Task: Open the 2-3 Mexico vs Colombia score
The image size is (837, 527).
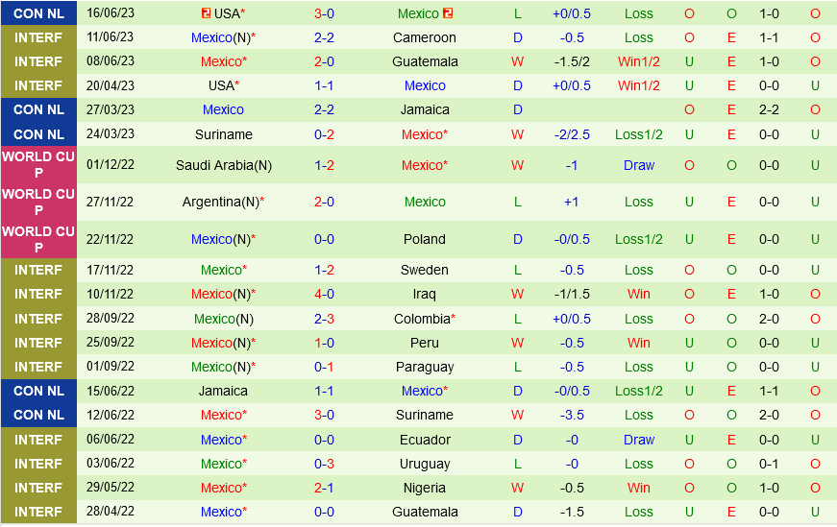Action: (x=324, y=319)
